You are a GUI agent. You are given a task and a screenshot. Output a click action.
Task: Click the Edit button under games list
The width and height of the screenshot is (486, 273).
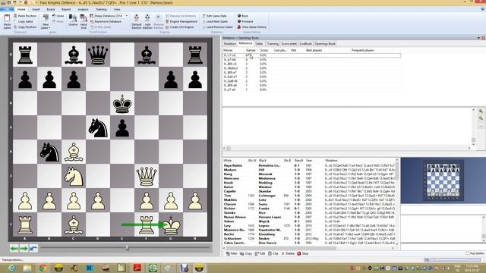(x=260, y=253)
